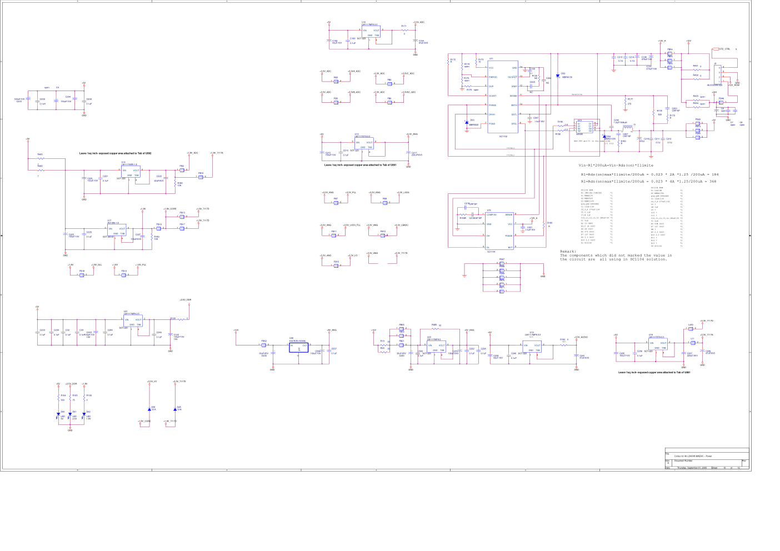Select regulator U19 LM1117 3.3V block

(x=532, y=347)
